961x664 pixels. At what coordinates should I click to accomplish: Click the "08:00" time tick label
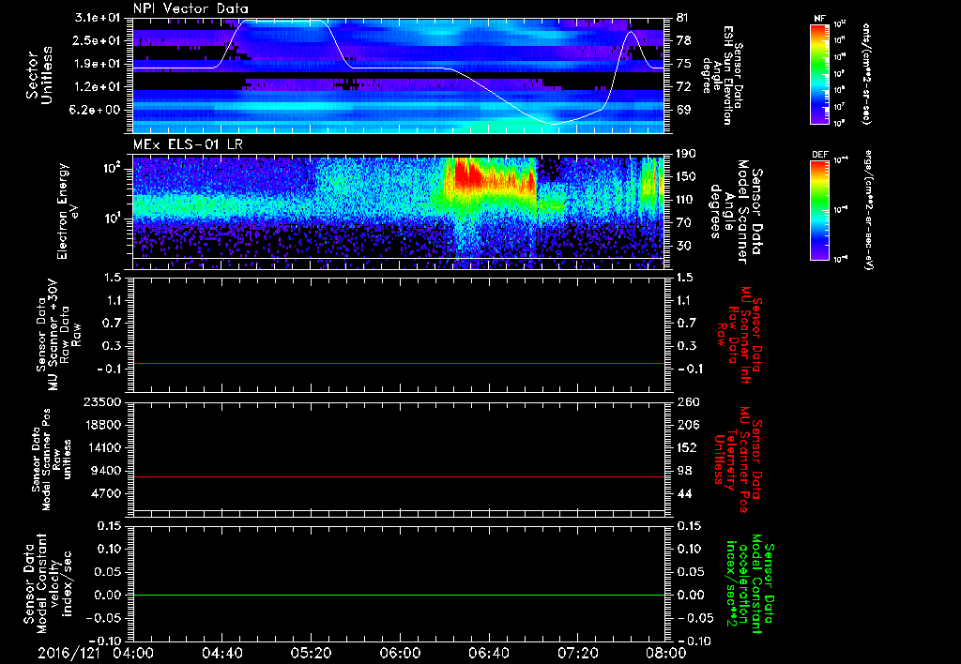(664, 653)
